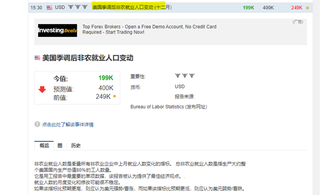The height and width of the screenshot is (195, 326).
Task: Click the 重要性 label
Action: pos(138,77)
